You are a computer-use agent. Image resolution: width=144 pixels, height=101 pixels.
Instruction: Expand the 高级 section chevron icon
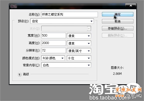coord(19,74)
